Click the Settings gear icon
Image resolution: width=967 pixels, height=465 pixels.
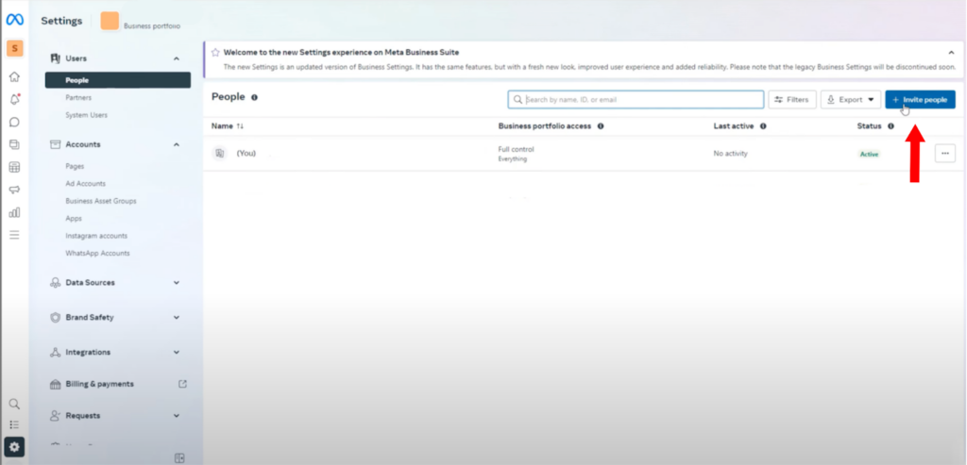(x=14, y=446)
